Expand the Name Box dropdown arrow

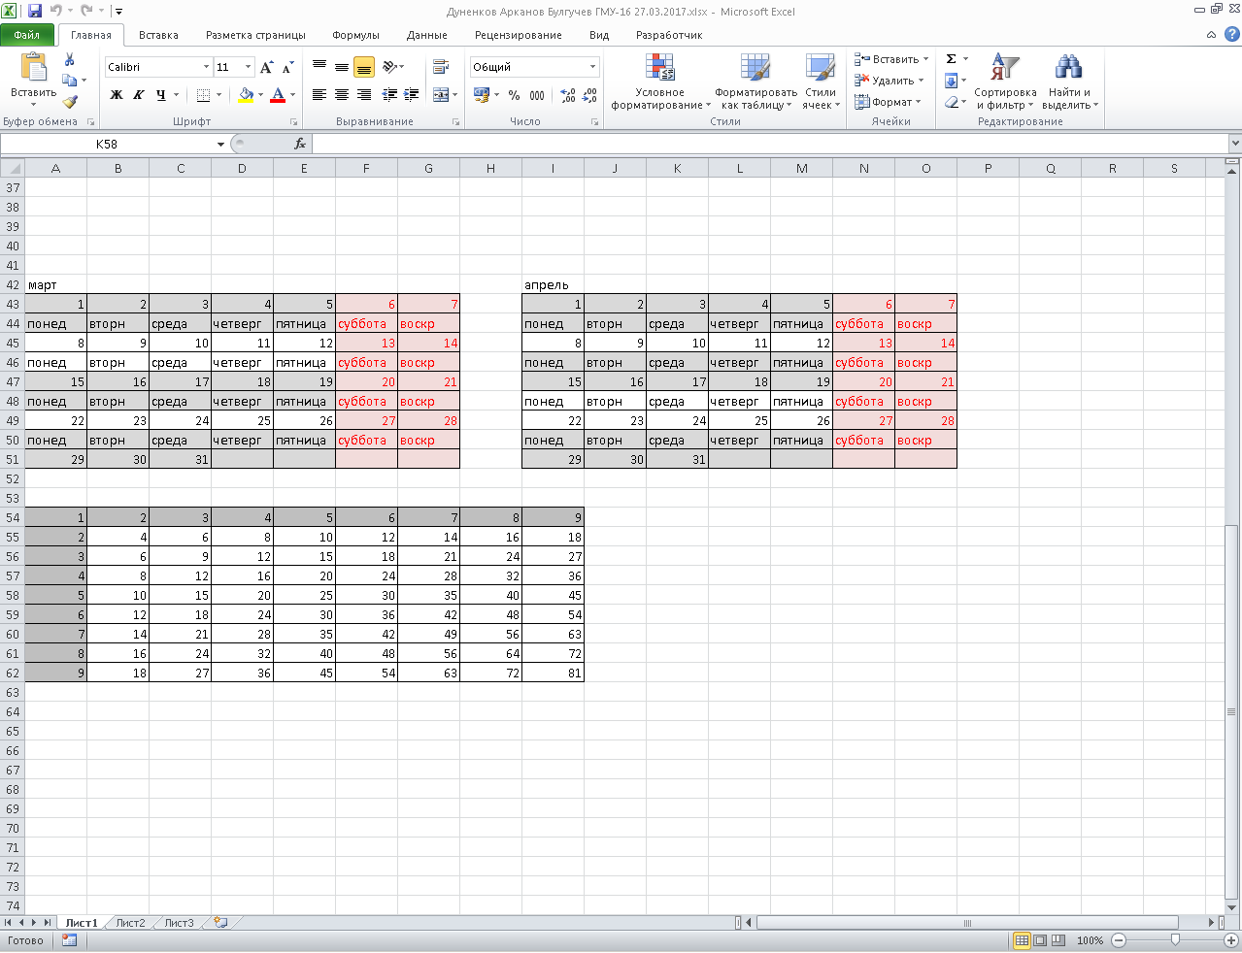pos(221,144)
